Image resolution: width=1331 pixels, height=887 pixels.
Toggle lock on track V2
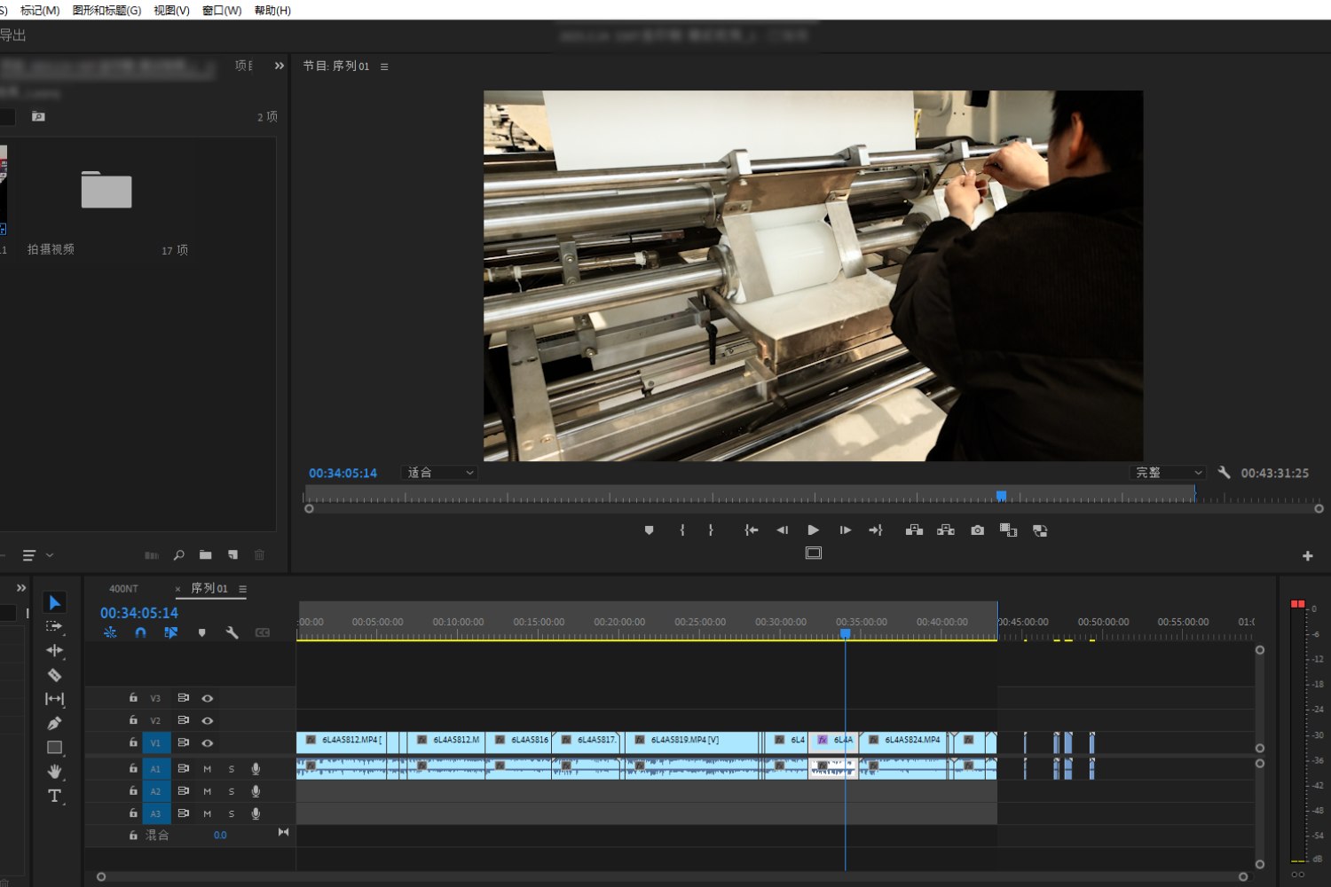[133, 720]
